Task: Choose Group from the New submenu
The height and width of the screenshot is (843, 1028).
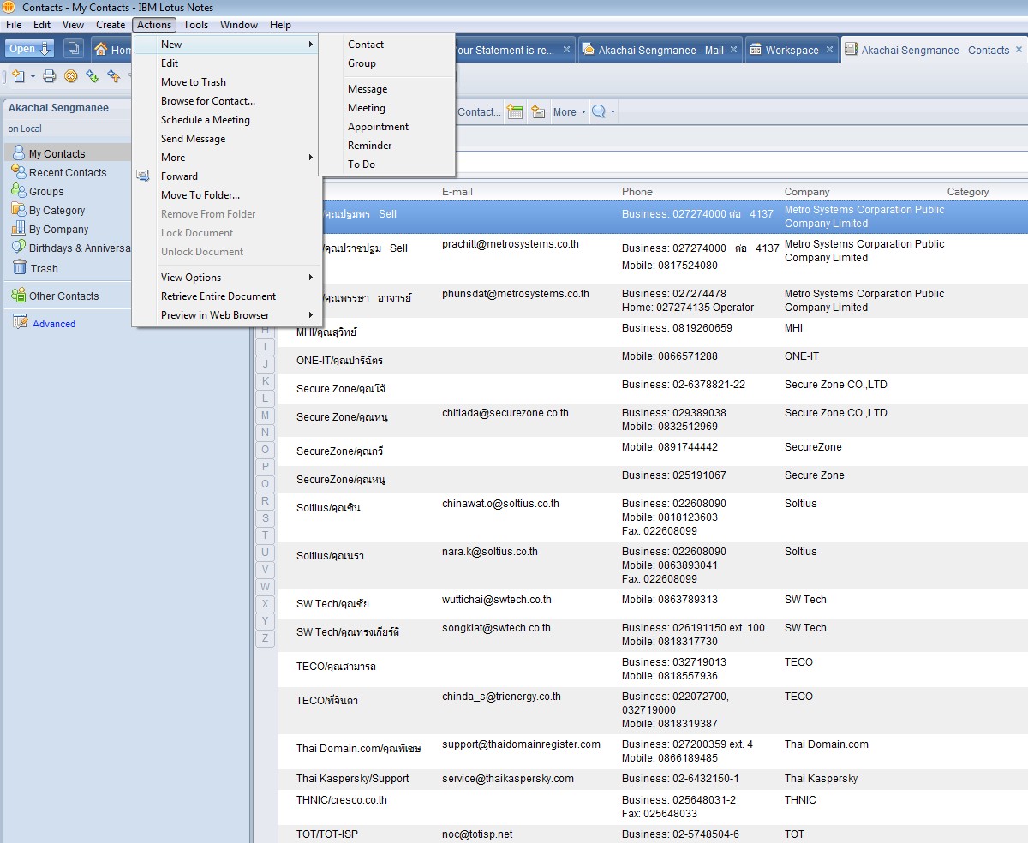Action: (x=362, y=63)
